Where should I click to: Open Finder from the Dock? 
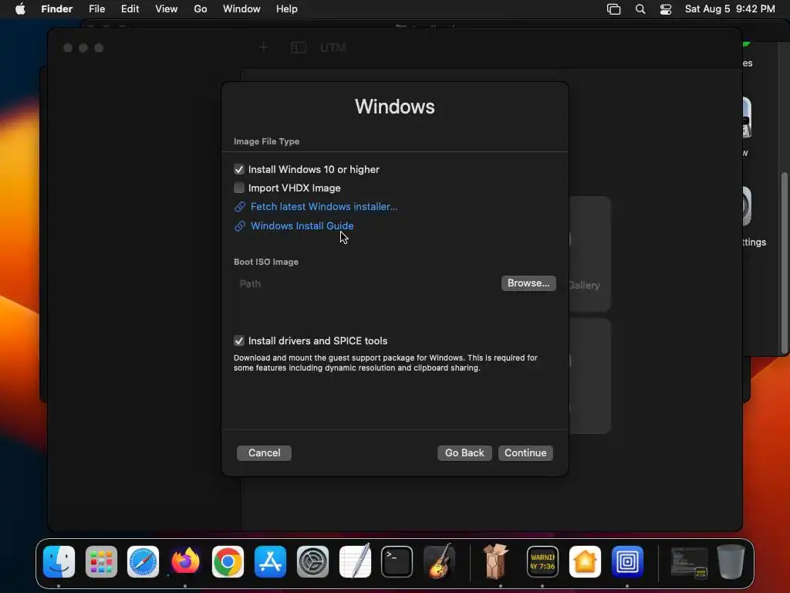(x=59, y=561)
